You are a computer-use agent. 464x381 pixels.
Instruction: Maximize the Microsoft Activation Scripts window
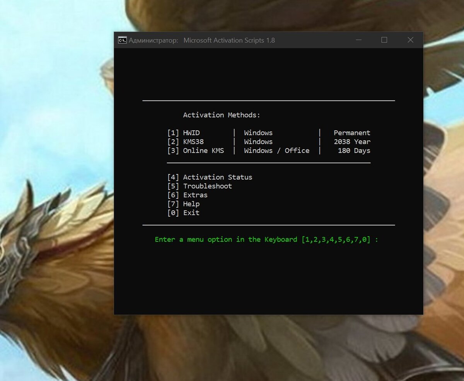click(384, 40)
